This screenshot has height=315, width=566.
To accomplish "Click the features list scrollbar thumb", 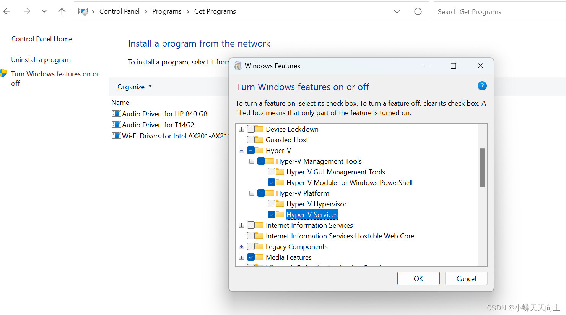I will (x=482, y=168).
